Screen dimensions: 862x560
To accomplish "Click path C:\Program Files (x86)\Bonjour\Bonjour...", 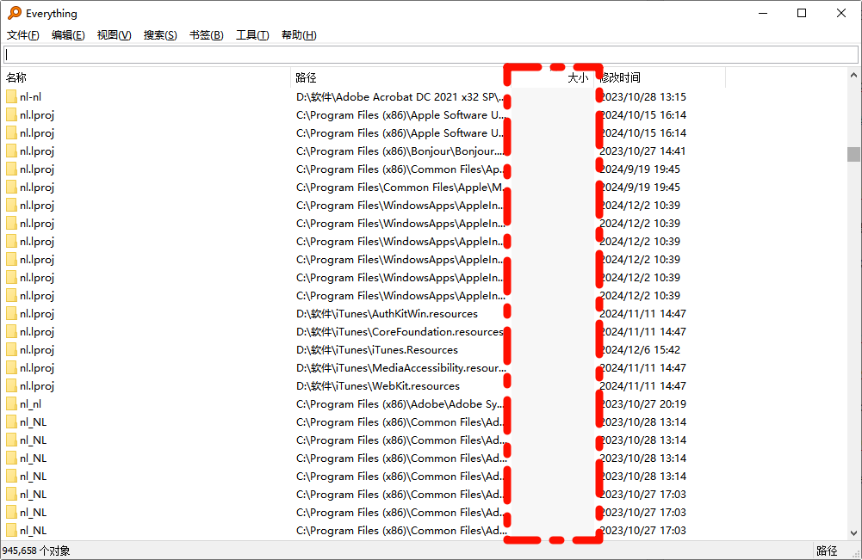I will coord(400,151).
